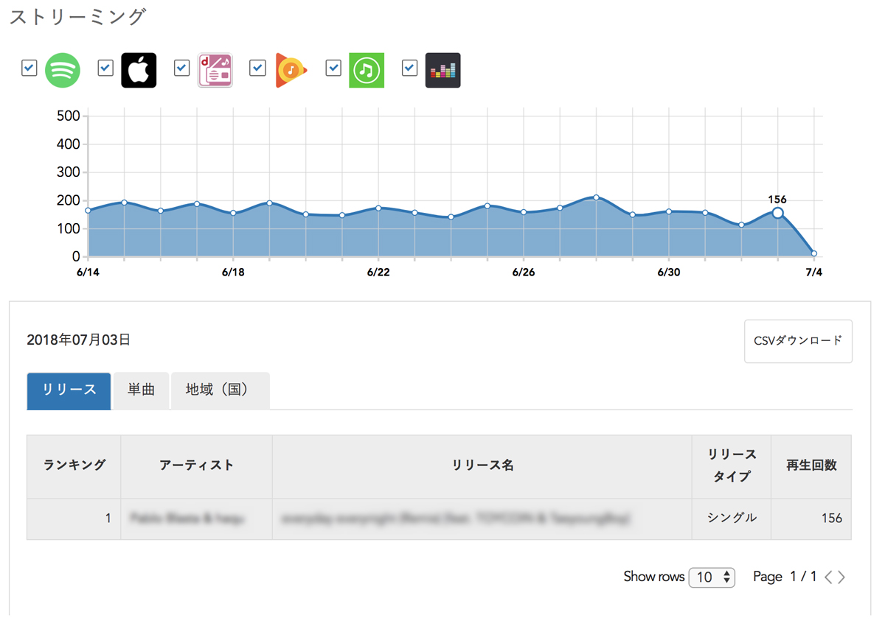Click the green LINE Music icon

click(x=367, y=71)
